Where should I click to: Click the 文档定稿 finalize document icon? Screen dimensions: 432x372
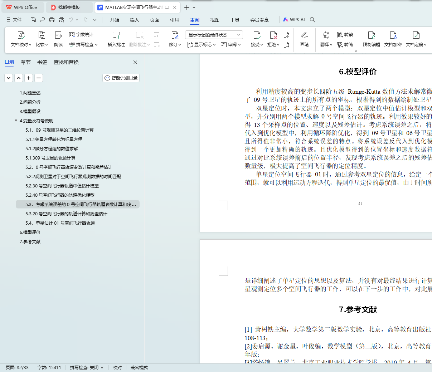[x=416, y=35]
